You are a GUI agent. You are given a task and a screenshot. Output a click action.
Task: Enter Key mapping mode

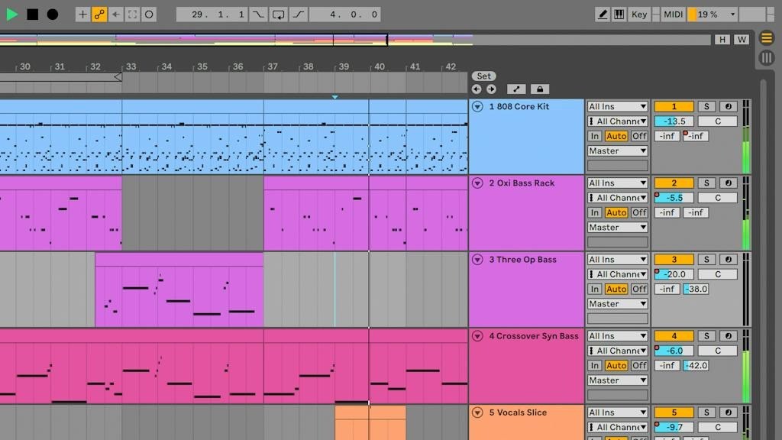coord(639,13)
